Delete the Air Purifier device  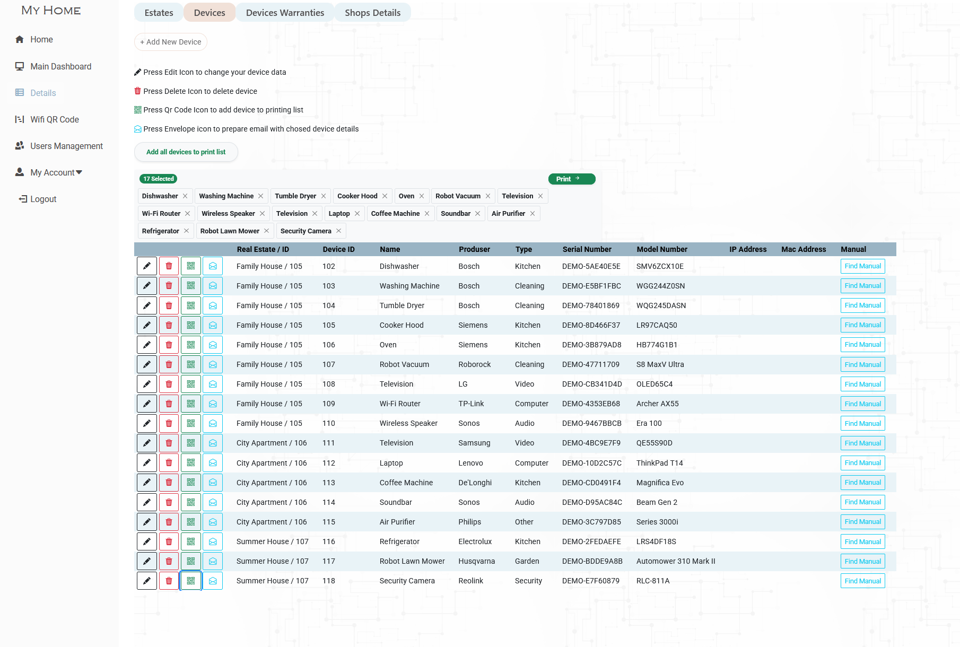coord(169,522)
